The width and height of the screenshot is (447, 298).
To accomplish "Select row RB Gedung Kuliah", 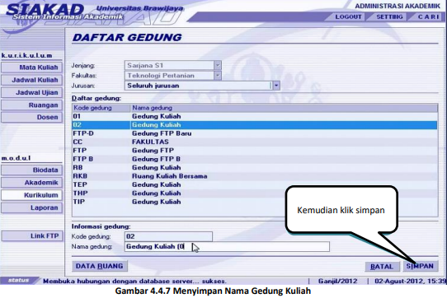I will tap(255, 167).
